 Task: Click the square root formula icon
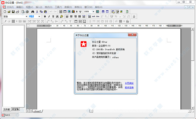coord(116,21)
